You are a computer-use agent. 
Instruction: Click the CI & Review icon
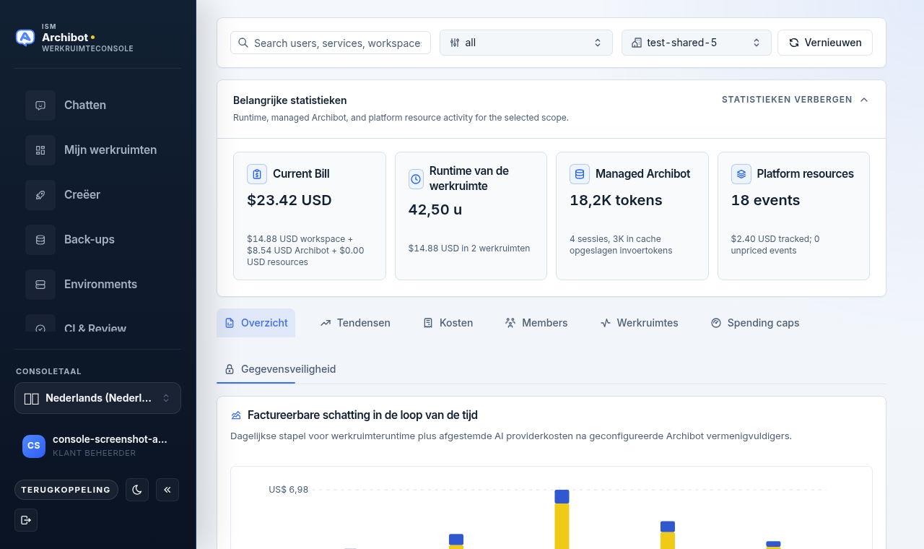[x=40, y=324]
